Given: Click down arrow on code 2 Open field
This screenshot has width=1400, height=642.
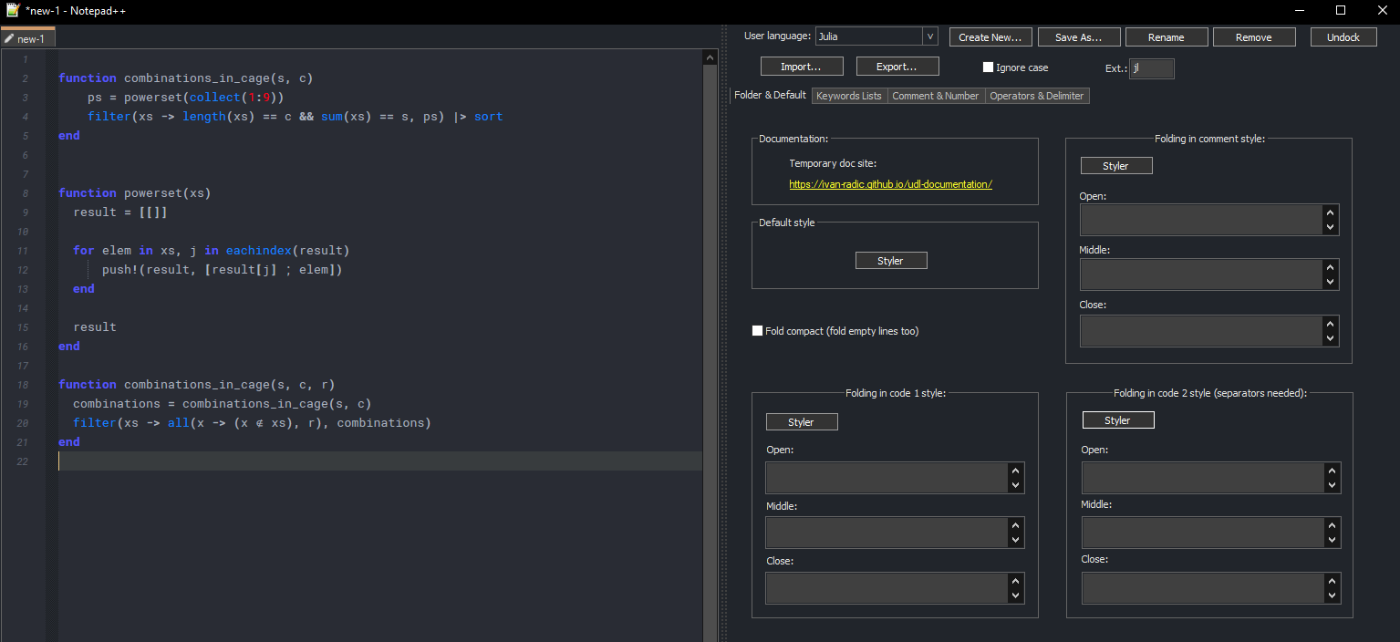Looking at the screenshot, I should (x=1333, y=485).
